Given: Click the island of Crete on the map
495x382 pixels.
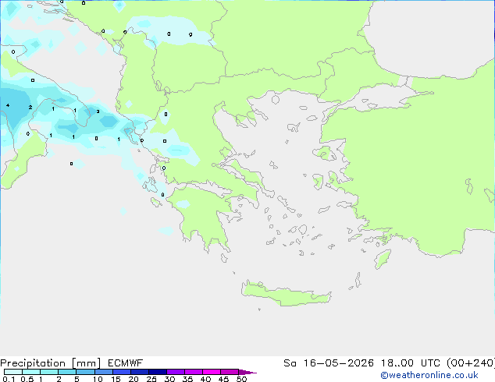Looking at the screenshot, I should pos(286,294).
